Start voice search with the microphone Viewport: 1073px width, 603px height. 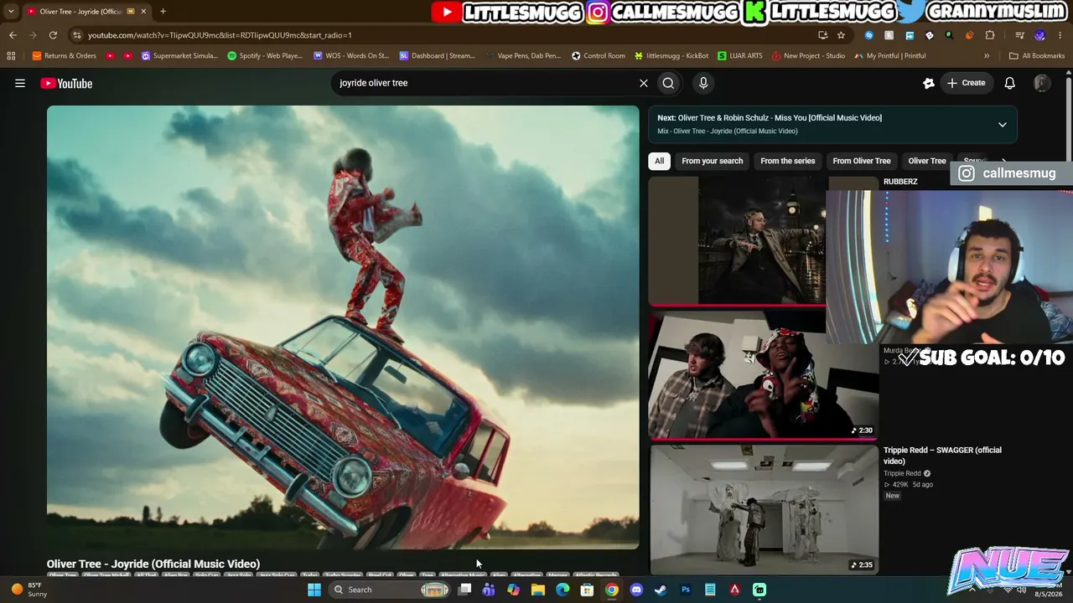tap(703, 83)
